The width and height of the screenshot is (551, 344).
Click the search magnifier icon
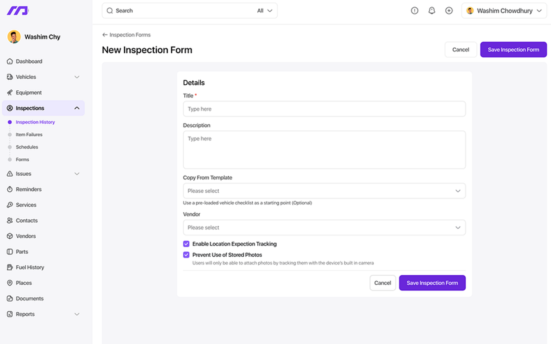tap(110, 11)
